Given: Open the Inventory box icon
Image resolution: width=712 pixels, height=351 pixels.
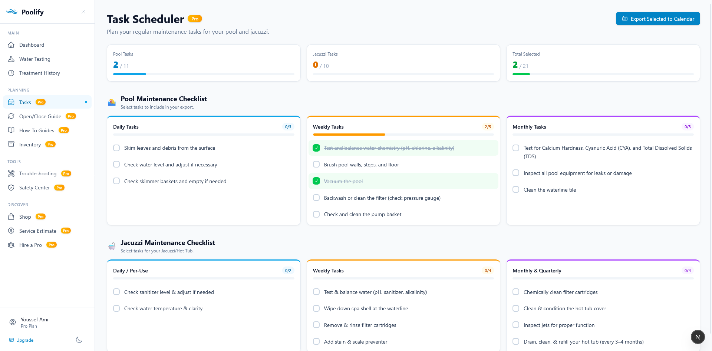Looking at the screenshot, I should tap(11, 144).
